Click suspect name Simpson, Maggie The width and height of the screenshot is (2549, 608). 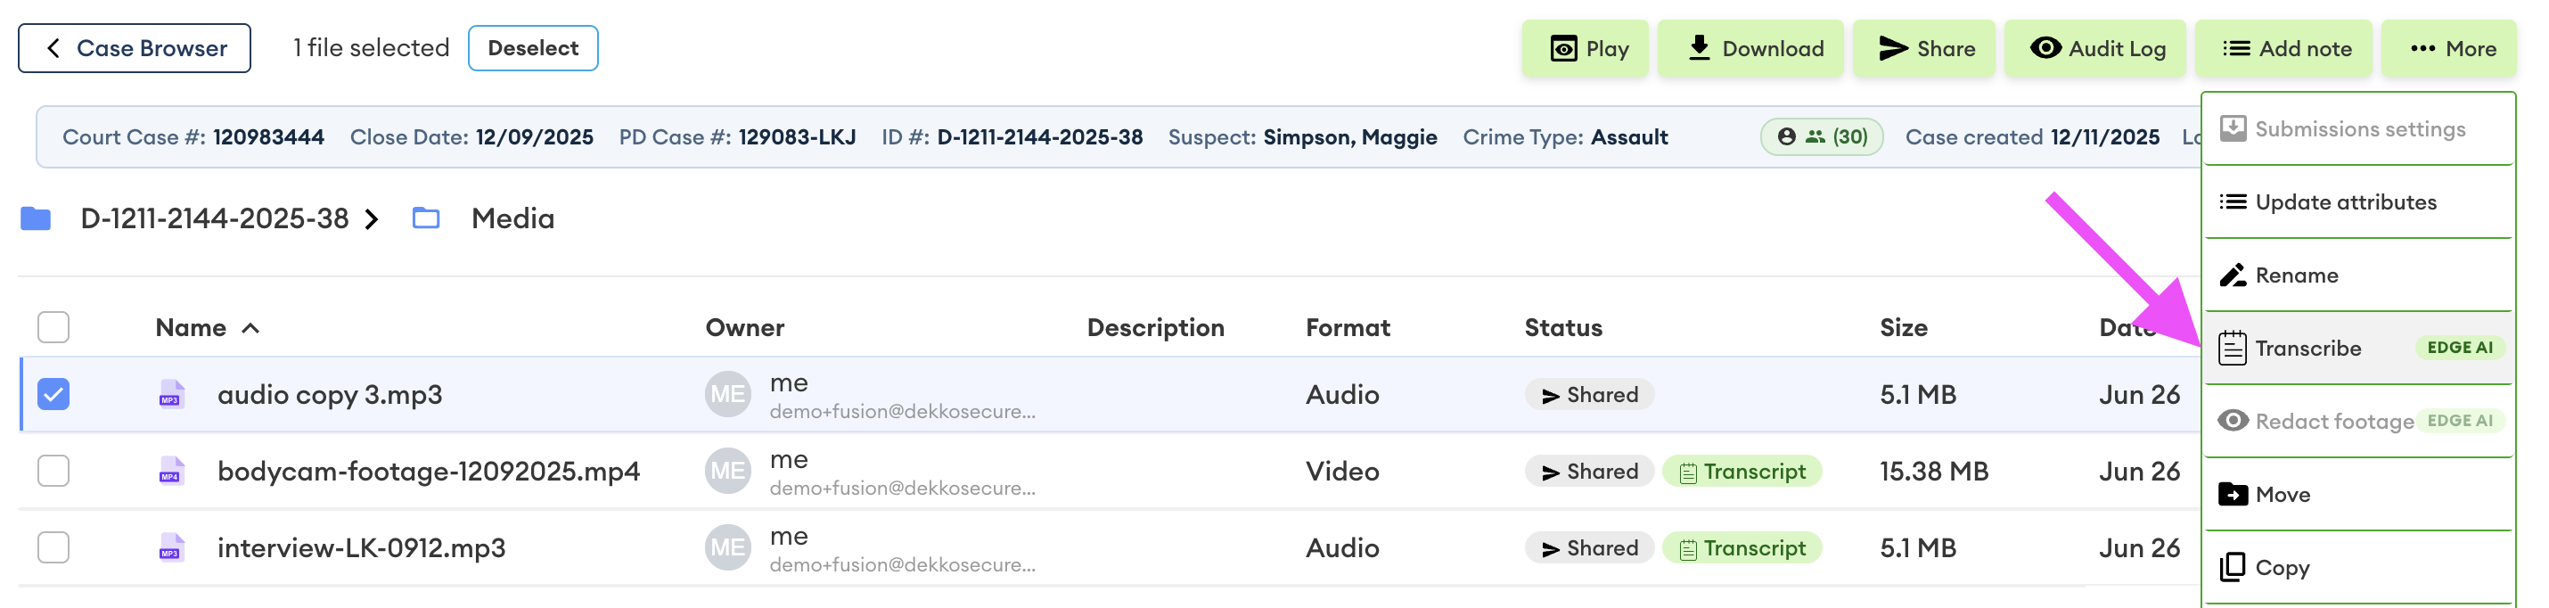tap(1349, 137)
